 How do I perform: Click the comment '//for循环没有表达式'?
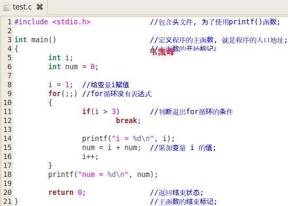[117, 93]
